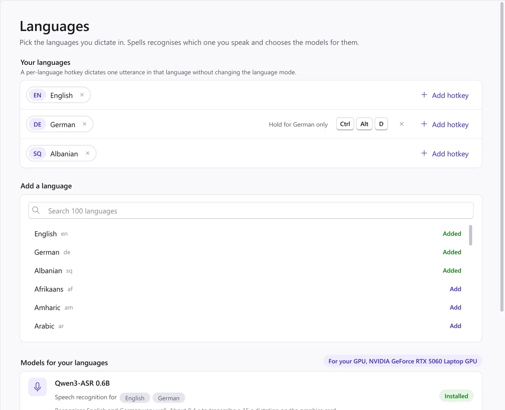Viewport: 505px width, 410px height.
Task: Click the Alt key cap
Action: tap(364, 124)
